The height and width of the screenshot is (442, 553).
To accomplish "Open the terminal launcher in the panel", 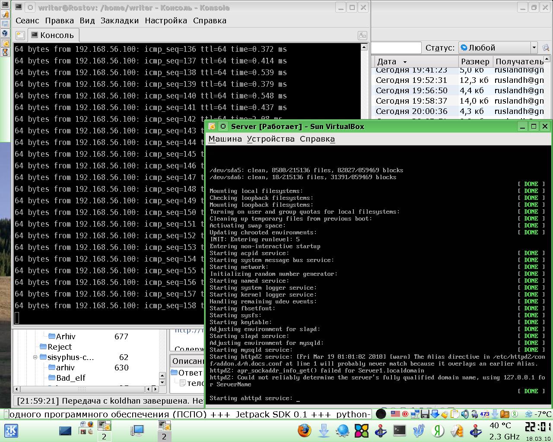I will click(x=400, y=430).
